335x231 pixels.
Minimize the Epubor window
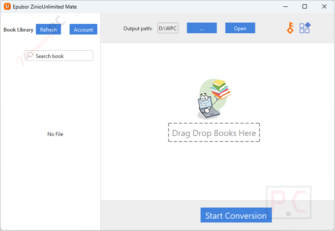pos(285,7)
